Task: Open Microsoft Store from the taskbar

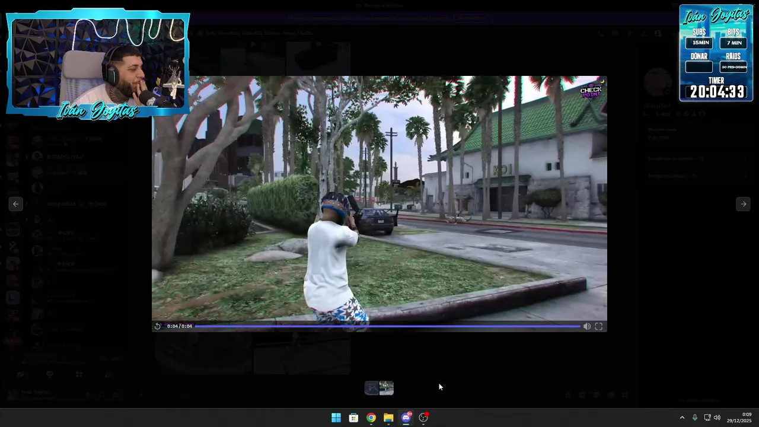Action: tap(353, 418)
